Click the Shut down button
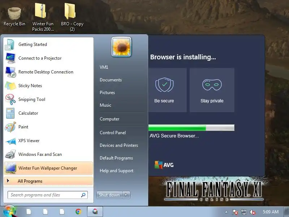The width and height of the screenshot is (289, 217). (x=109, y=195)
